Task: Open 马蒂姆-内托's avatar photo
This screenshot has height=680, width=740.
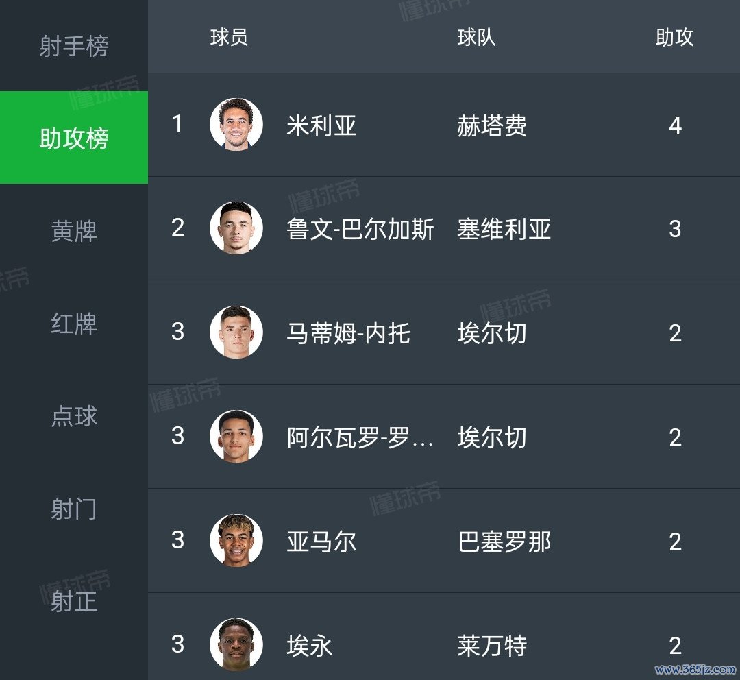Action: click(236, 332)
